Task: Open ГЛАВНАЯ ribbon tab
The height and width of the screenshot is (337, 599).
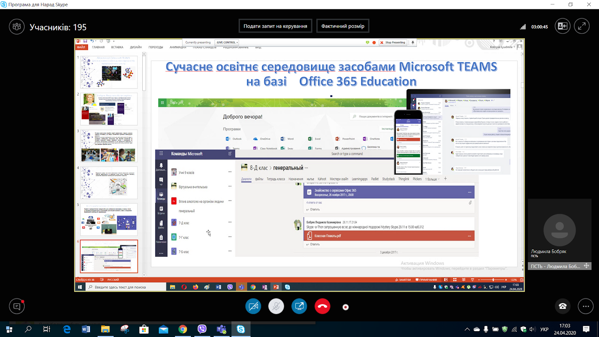Action: tap(98, 47)
